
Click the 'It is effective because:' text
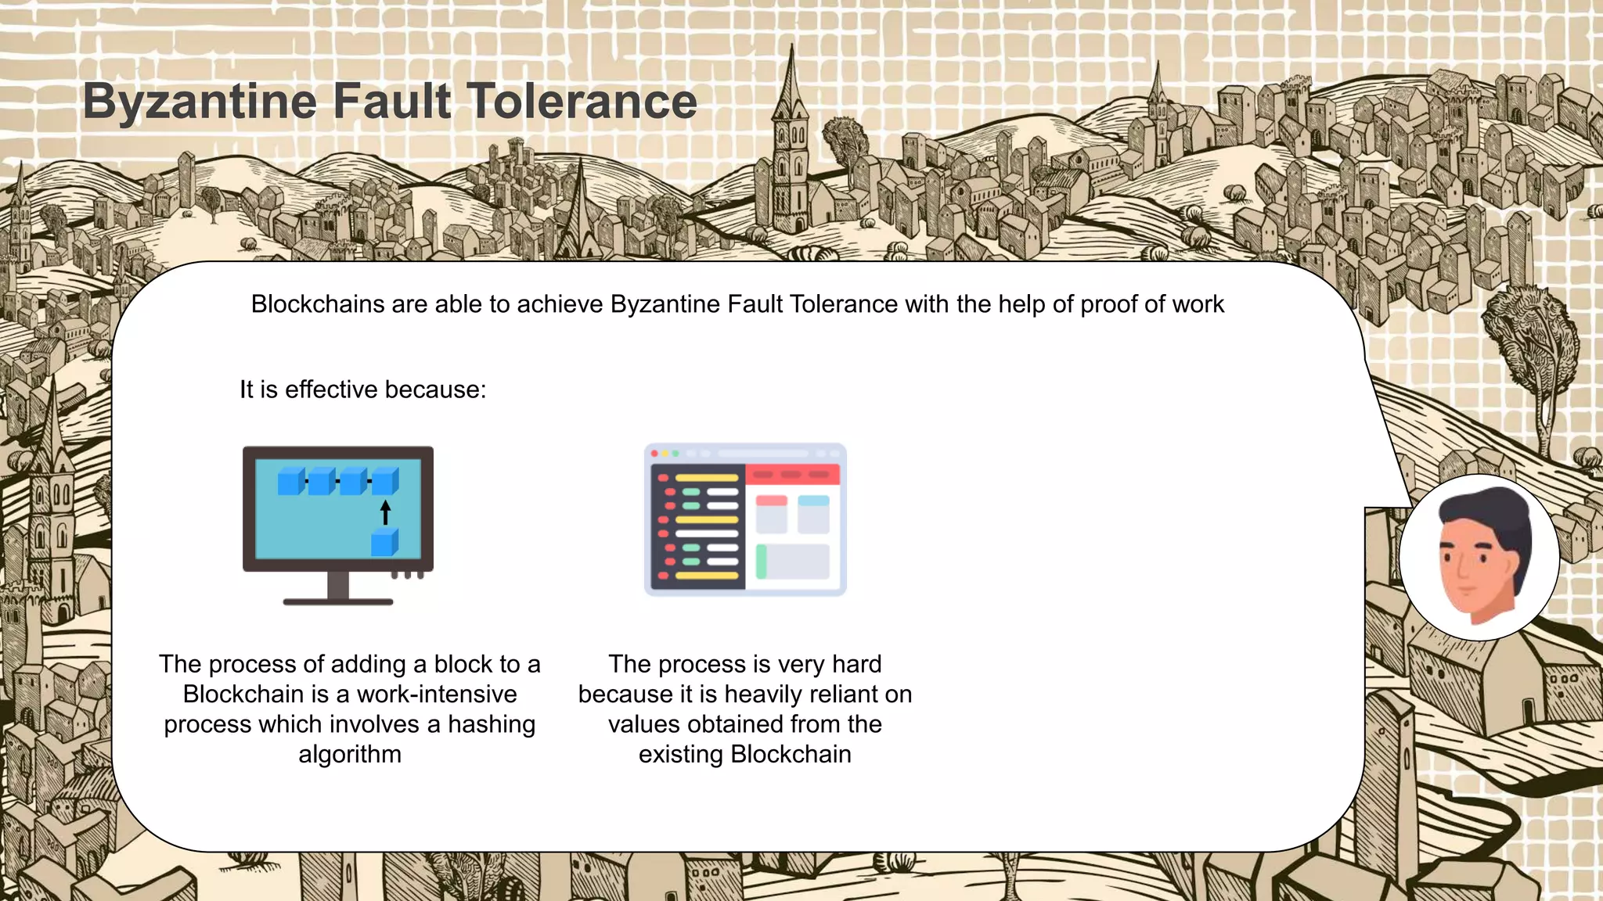pos(363,389)
